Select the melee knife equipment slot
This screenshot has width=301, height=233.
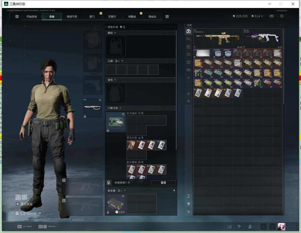(x=92, y=108)
